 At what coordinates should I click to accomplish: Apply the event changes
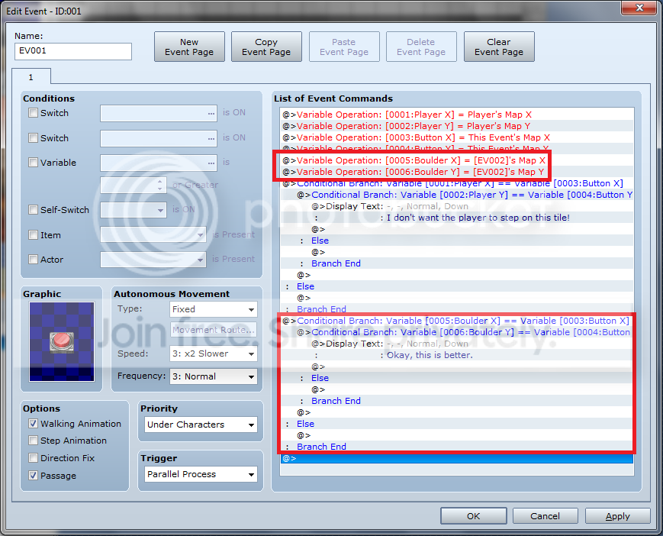(x=618, y=516)
